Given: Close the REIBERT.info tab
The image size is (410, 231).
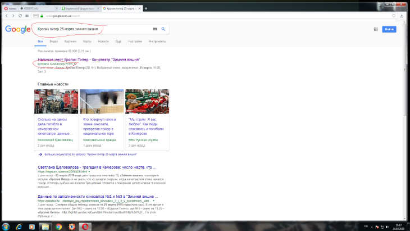Looking at the screenshot, I should click(x=57, y=8).
